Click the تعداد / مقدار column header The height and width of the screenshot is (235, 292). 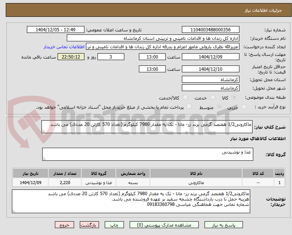click(x=65, y=173)
